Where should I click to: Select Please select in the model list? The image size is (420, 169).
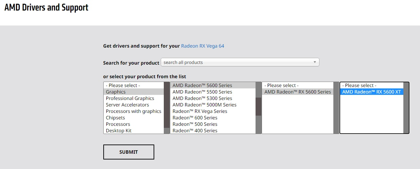pos(371,85)
